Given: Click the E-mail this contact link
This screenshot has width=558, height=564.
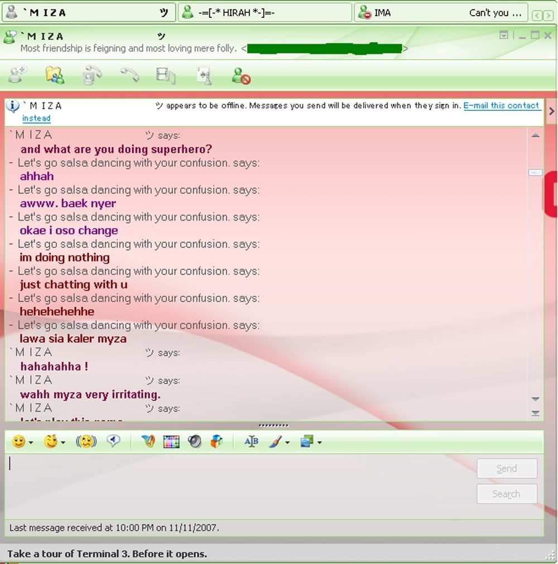Looking at the screenshot, I should [x=501, y=105].
